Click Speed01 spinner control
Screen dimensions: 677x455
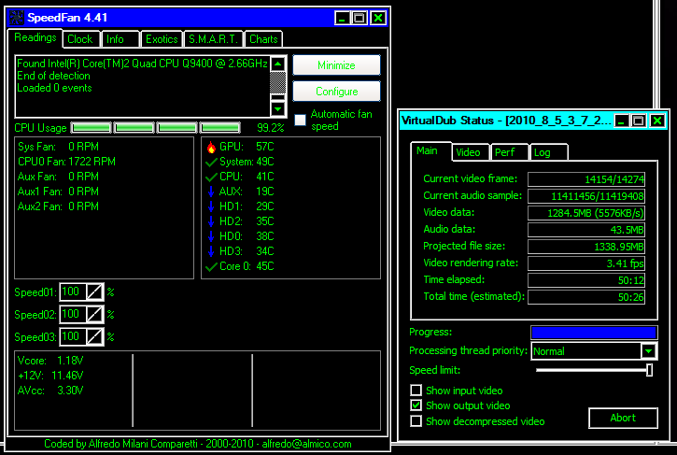(x=94, y=292)
